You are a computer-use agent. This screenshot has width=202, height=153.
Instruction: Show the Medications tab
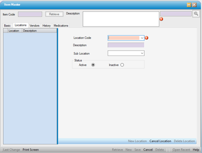point(61,26)
